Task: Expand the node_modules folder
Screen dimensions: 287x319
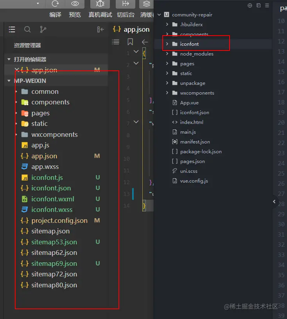Action: pos(167,54)
